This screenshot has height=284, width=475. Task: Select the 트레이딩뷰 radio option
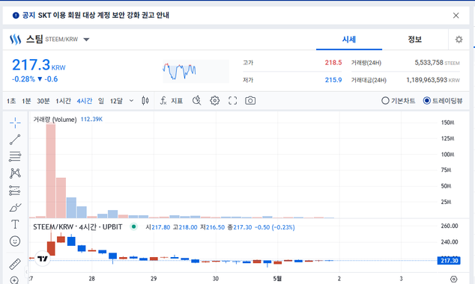[443, 101]
